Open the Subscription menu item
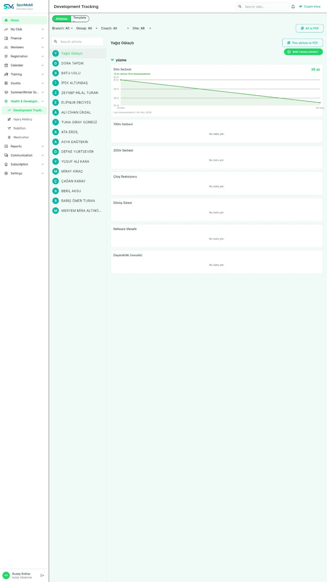Screen dimensions: 327x582 tap(25, 164)
